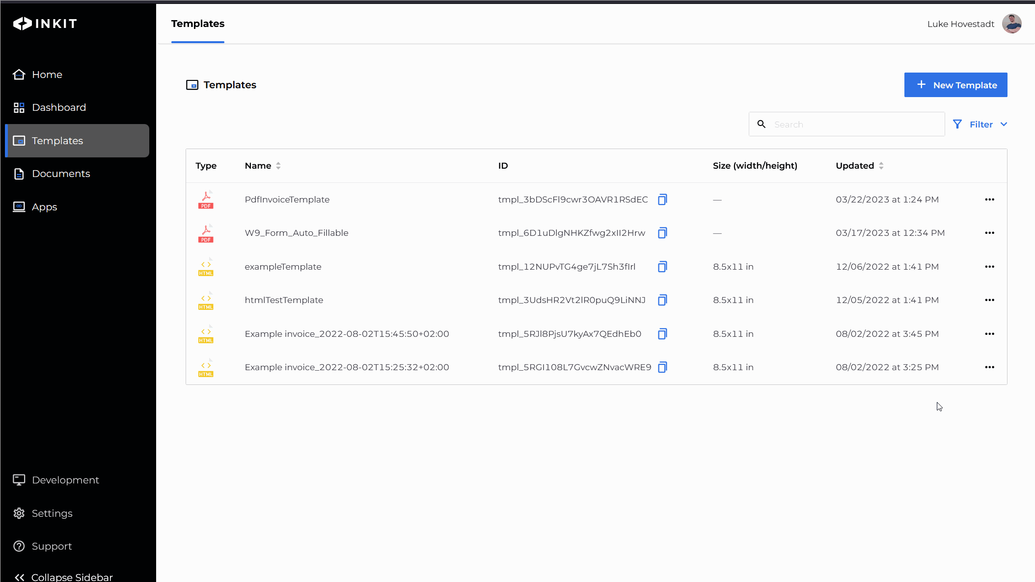This screenshot has height=582, width=1035.
Task: Copy the exampleTemplate ID using copy icon
Action: [662, 267]
